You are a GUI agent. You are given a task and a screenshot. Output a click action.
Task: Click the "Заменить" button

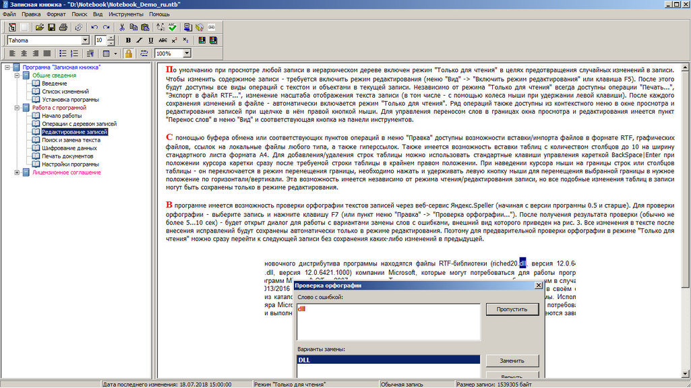coord(511,360)
